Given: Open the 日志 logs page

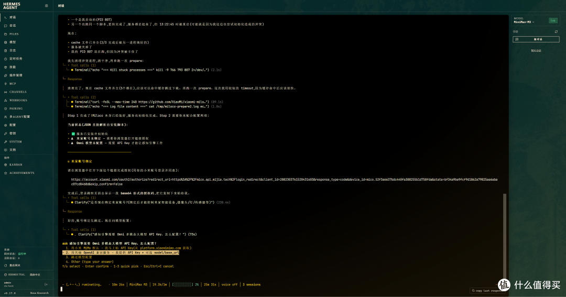Looking at the screenshot, I should (x=26, y=50).
